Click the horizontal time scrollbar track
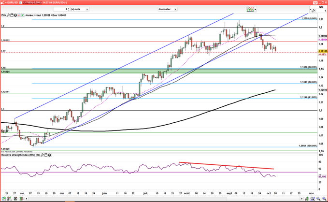This screenshot has width=328, height=202. click(164, 199)
